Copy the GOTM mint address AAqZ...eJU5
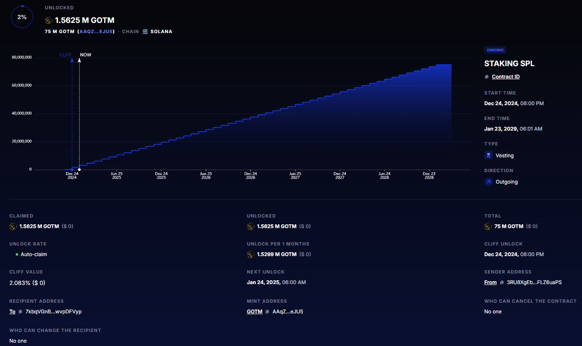The image size is (582, 346). click(x=267, y=312)
